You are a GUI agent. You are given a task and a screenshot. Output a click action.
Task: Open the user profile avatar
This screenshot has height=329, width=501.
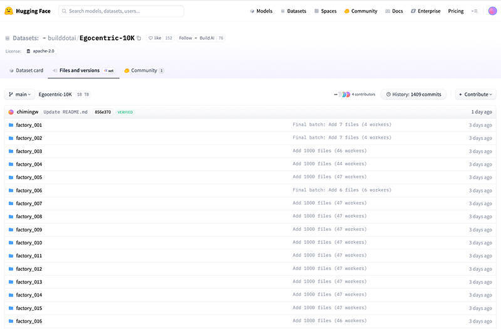pyautogui.click(x=490, y=11)
